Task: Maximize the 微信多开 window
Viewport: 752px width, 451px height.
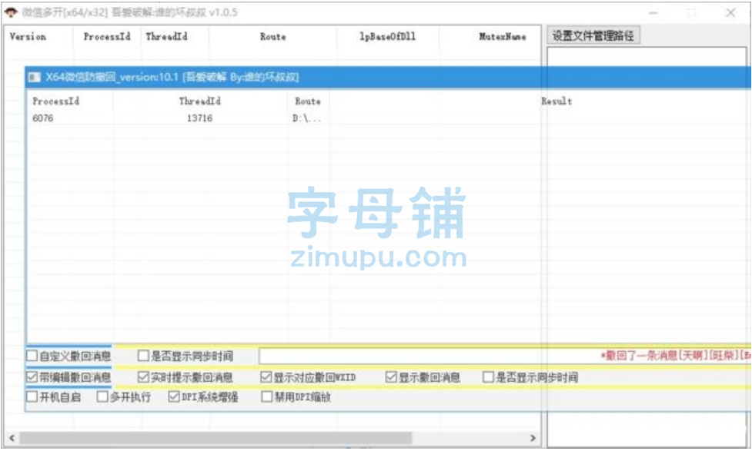Action: [691, 13]
